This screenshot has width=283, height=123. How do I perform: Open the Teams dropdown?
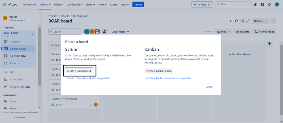coord(91,5)
